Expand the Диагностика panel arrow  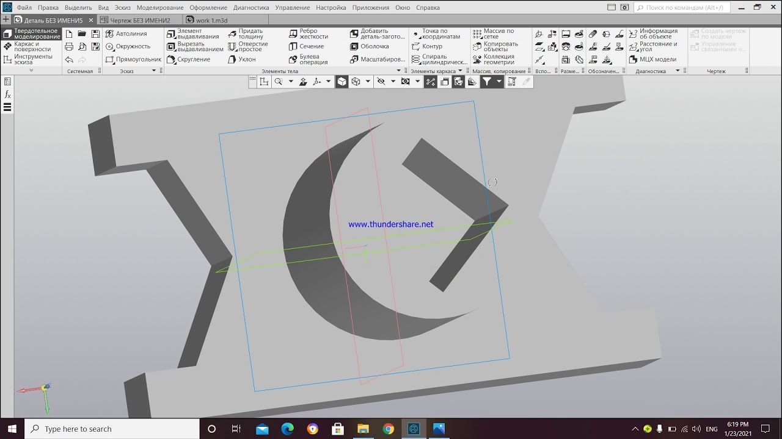tap(678, 71)
